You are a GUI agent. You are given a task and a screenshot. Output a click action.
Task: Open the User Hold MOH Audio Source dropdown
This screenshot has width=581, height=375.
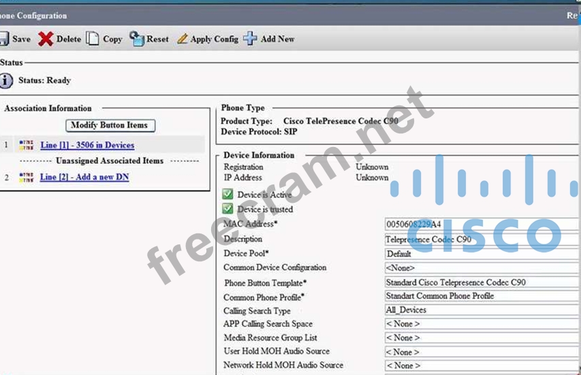[x=482, y=352]
